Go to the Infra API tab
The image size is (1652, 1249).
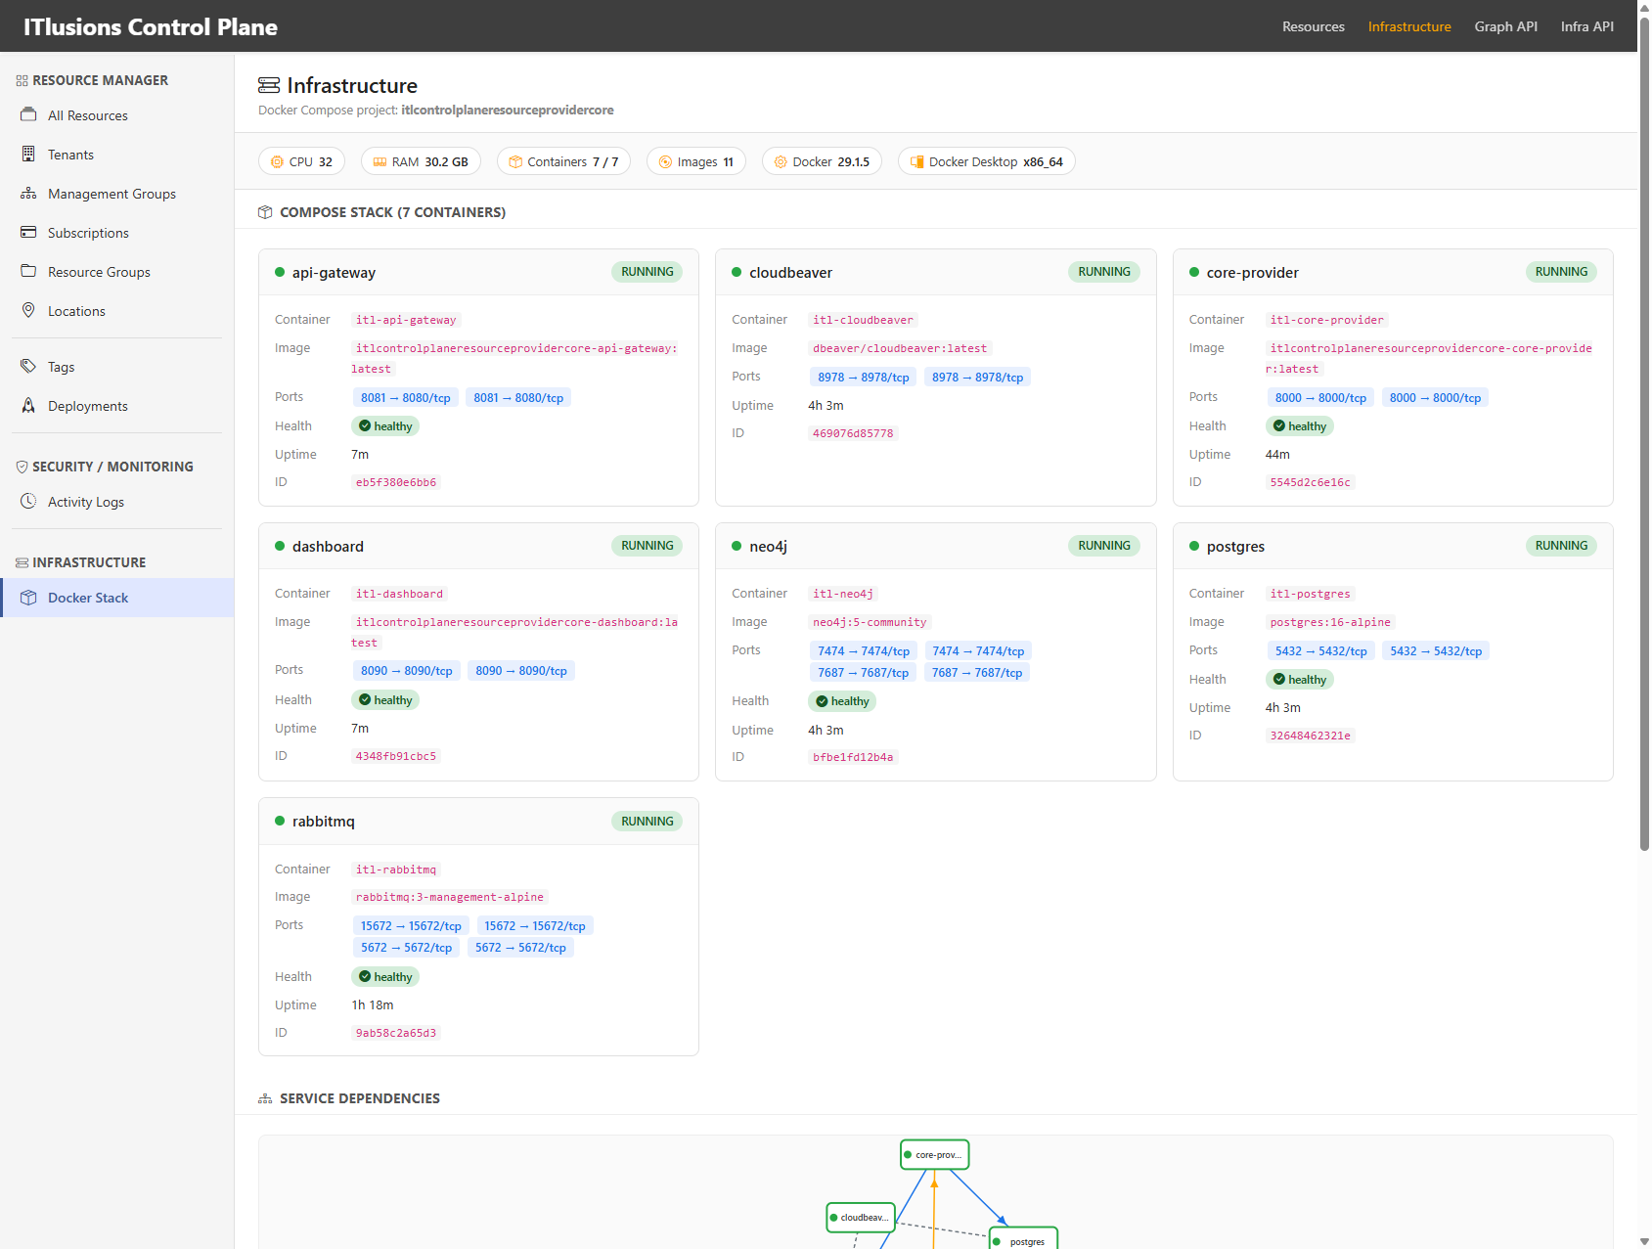click(1586, 26)
